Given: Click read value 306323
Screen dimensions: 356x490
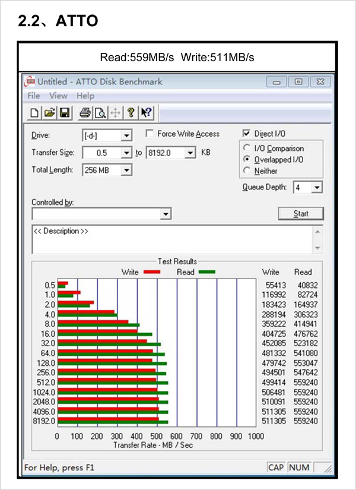Looking at the screenshot, I should (x=306, y=314).
